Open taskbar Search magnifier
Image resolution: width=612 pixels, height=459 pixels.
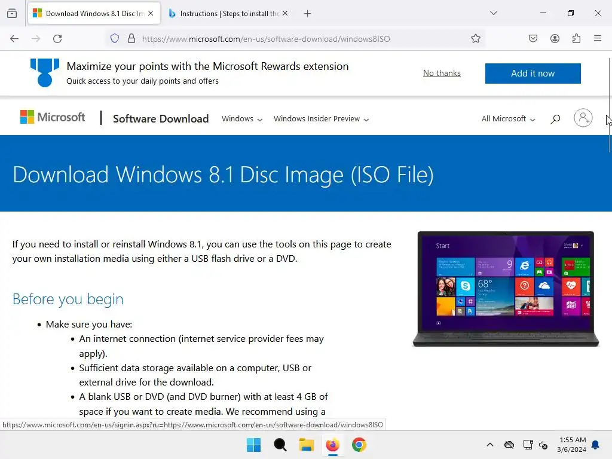pos(280,445)
